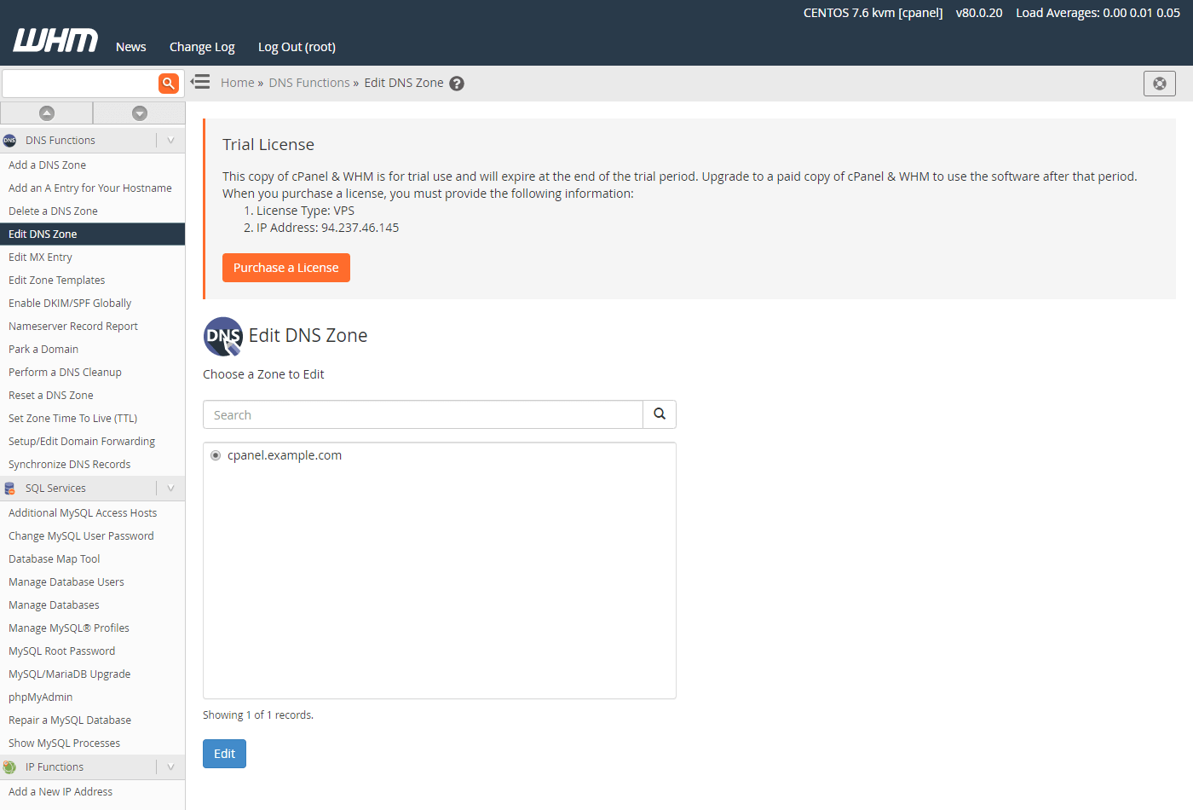1193x810 pixels.
Task: Collapse the DNS Functions section
Action: (x=170, y=141)
